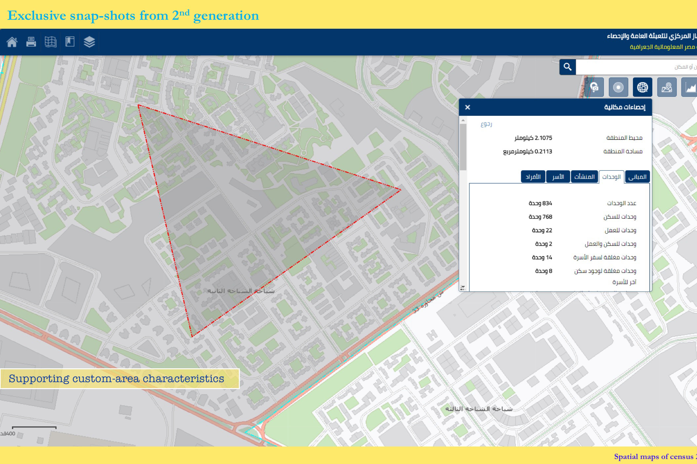Open the layers stack icon
Screen dimensions: 697x464
point(89,42)
